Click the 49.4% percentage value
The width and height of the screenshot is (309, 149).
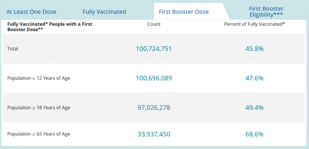click(254, 108)
